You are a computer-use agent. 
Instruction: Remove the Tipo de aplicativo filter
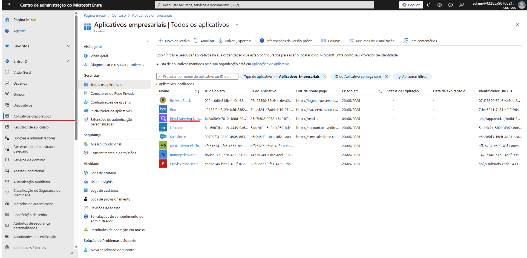(324, 76)
